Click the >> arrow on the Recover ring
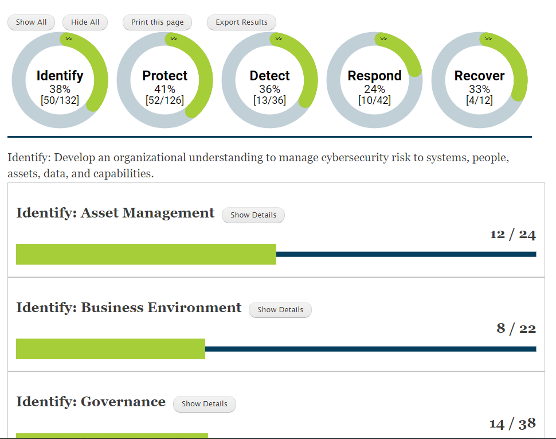The height and width of the screenshot is (439, 556). (488, 38)
